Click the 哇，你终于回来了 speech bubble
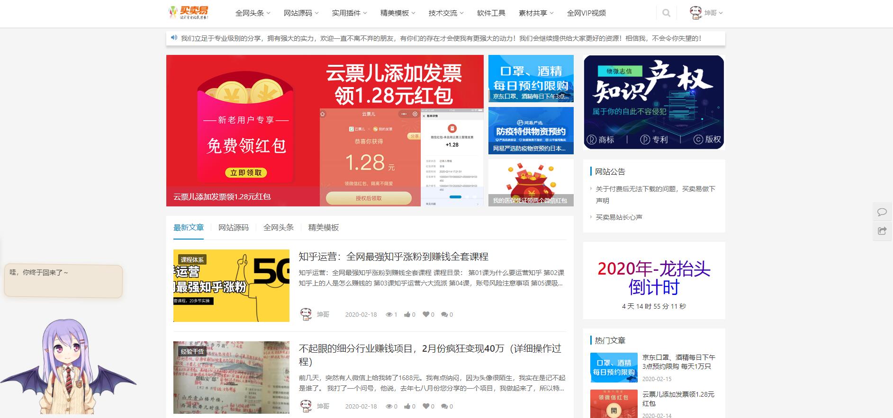Viewport: 893px width, 418px height. (63, 281)
